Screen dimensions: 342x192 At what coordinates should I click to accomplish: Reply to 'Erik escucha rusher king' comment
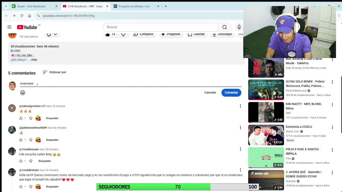coord(45,161)
